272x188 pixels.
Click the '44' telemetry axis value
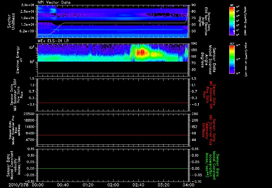click(x=194, y=140)
